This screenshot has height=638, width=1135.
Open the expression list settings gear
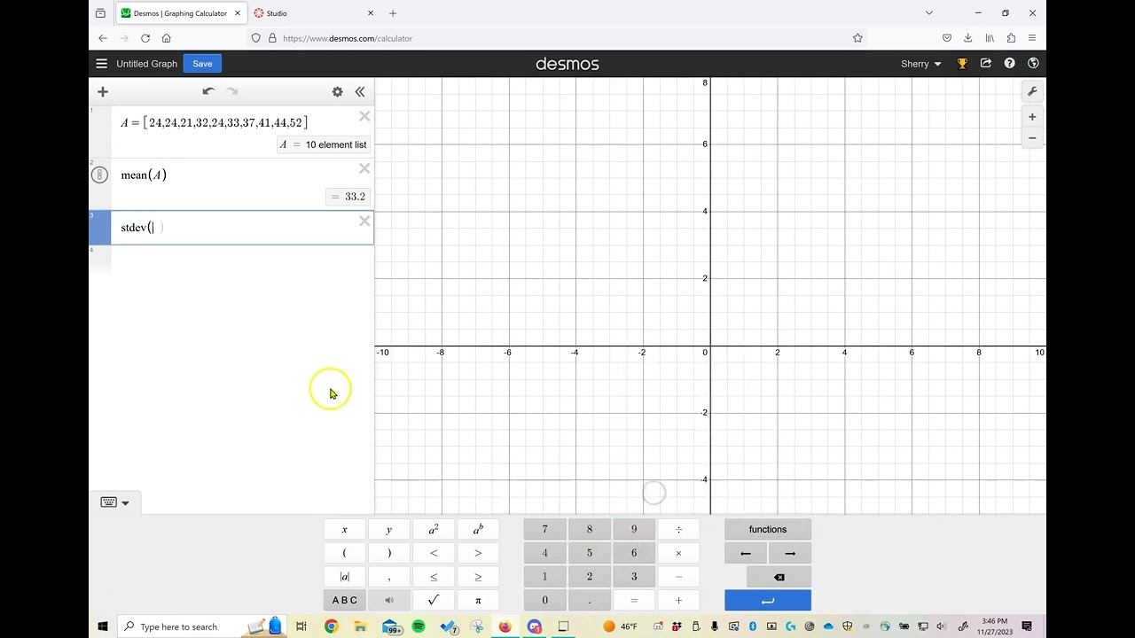(x=337, y=91)
